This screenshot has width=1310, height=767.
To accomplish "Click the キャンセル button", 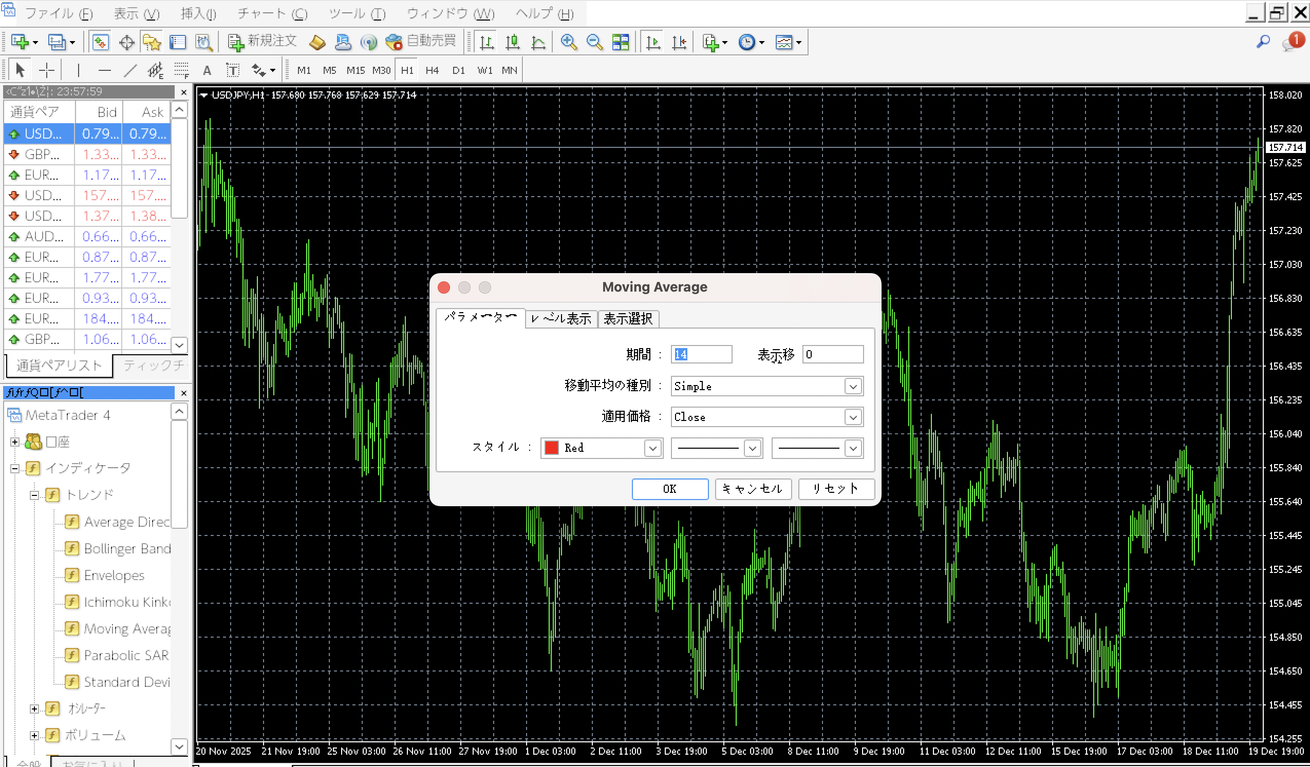I will pyautogui.click(x=753, y=488).
